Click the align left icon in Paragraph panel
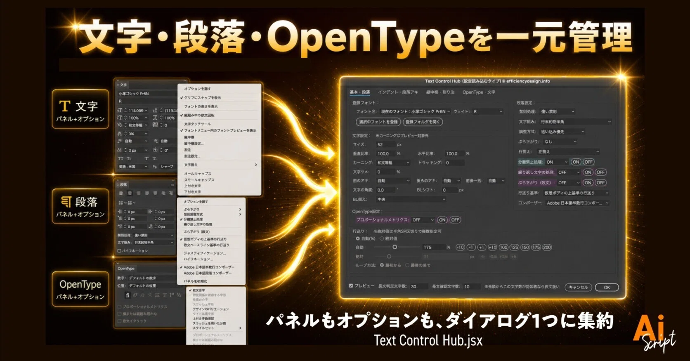690x361 pixels. 121,193
